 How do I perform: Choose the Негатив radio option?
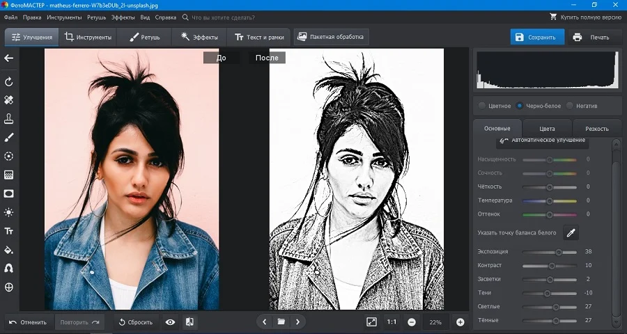point(570,106)
